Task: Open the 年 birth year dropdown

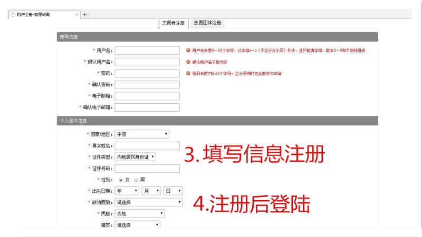Action: (127, 191)
